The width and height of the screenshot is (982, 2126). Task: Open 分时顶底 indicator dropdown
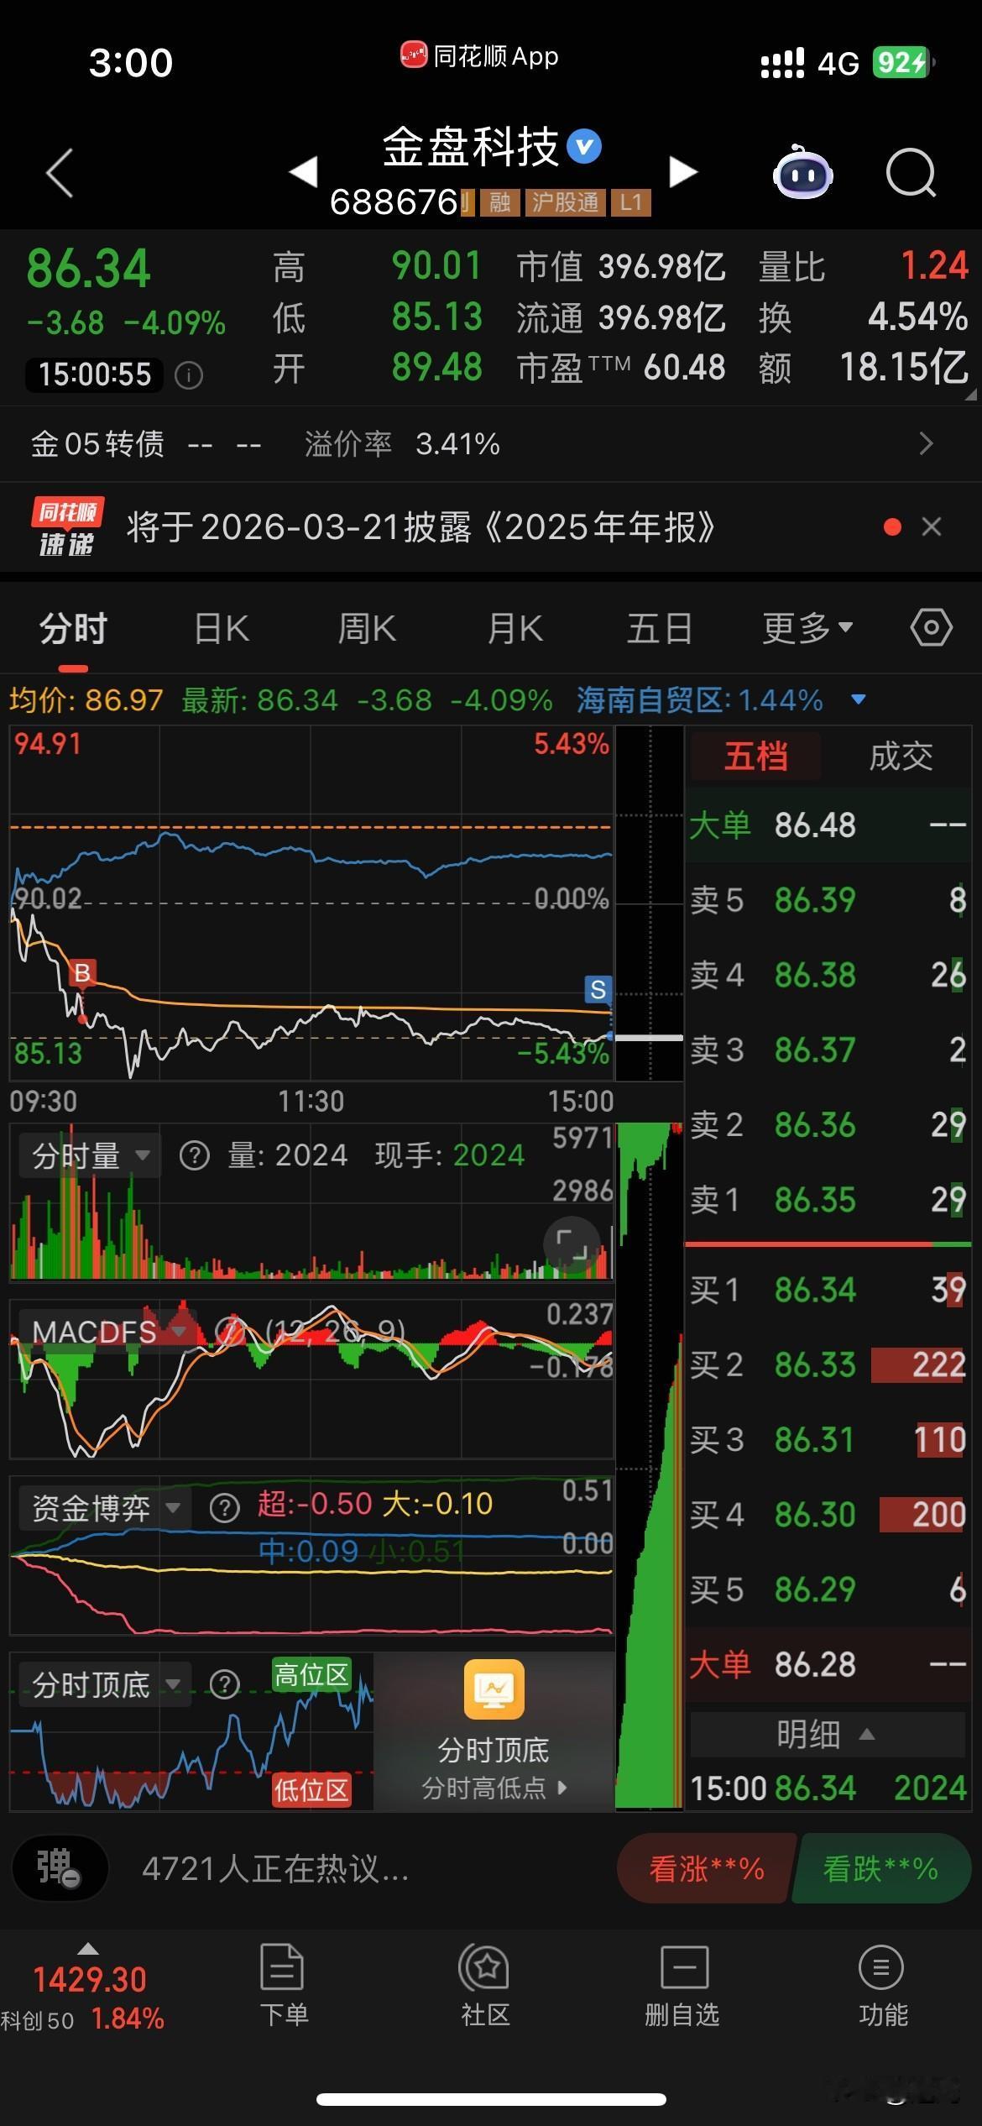tap(105, 1684)
